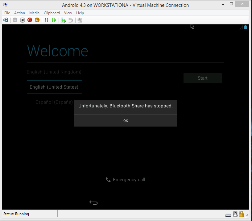Reset the VM with green play icon
This screenshot has width=252, height=221.
coord(54,20)
